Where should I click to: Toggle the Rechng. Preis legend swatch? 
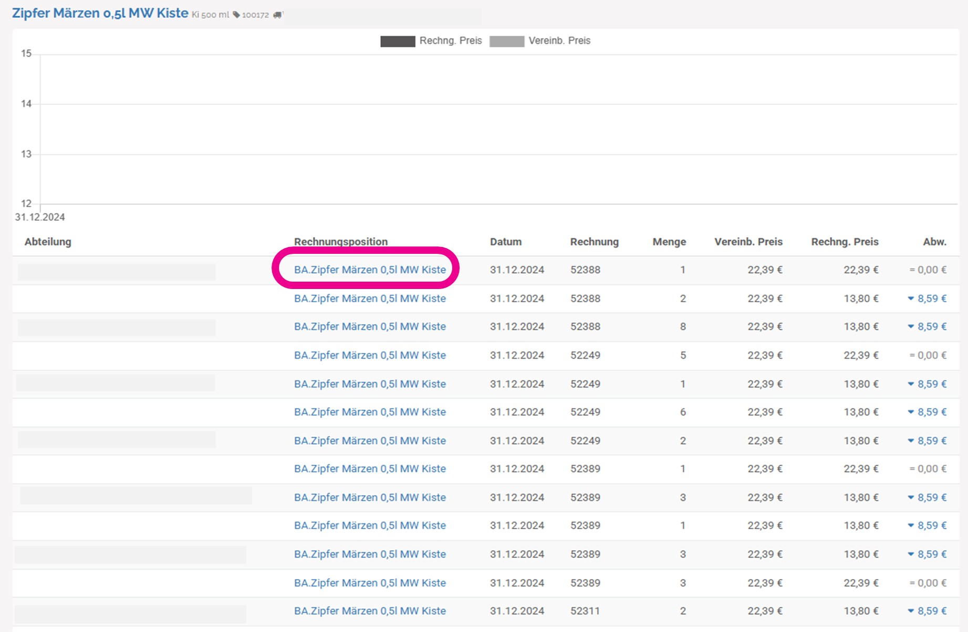[398, 41]
